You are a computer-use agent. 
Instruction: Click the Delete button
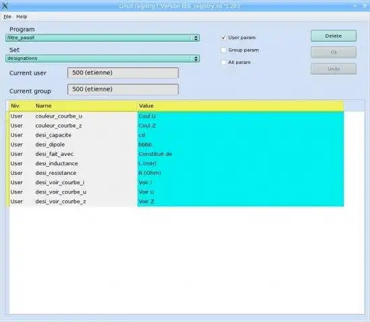tap(334, 36)
